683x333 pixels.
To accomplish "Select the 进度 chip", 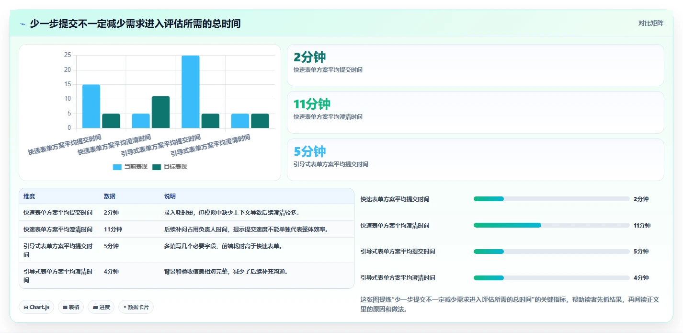I will click(101, 307).
